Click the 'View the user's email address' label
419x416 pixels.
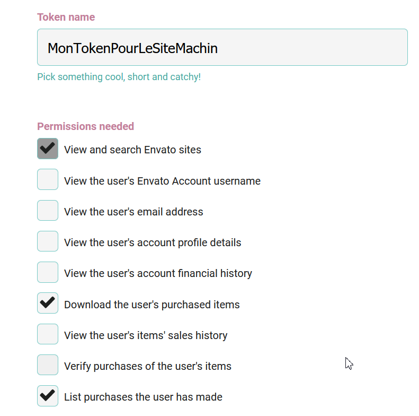click(x=133, y=212)
